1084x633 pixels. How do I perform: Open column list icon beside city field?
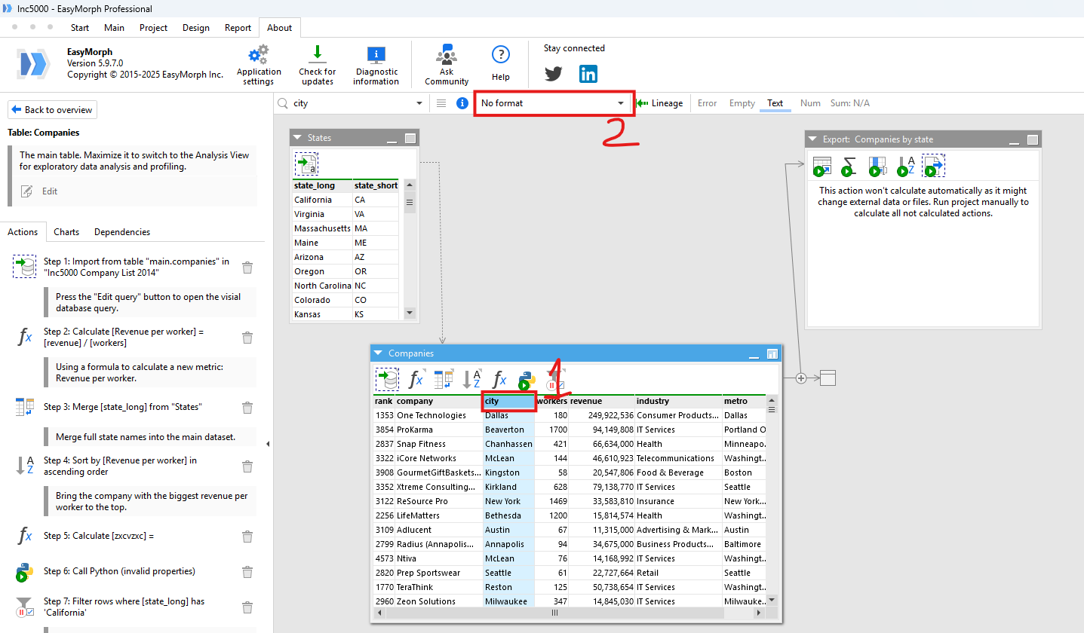pos(441,103)
